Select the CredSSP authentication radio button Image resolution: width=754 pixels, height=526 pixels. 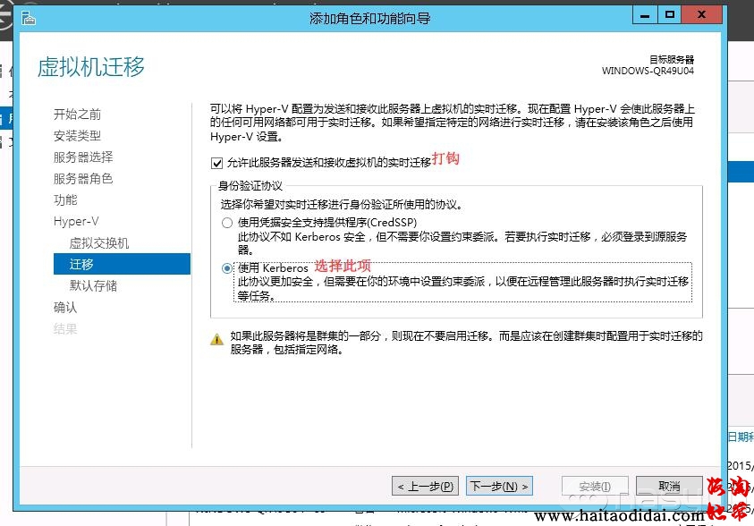point(226,222)
